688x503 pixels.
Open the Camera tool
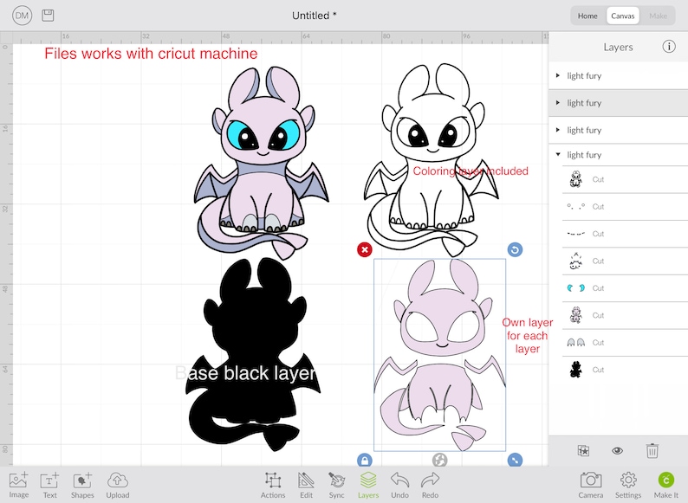(591, 485)
